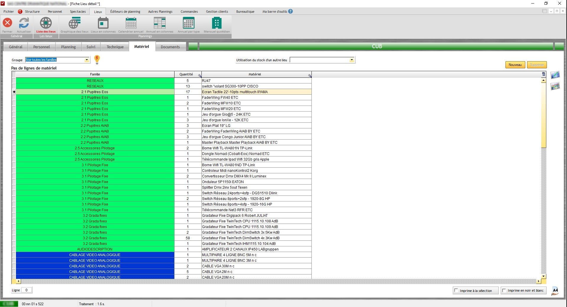Toggle Imprime à la sélection checkbox
Viewport: 567px width, 307px height.
coord(456,290)
